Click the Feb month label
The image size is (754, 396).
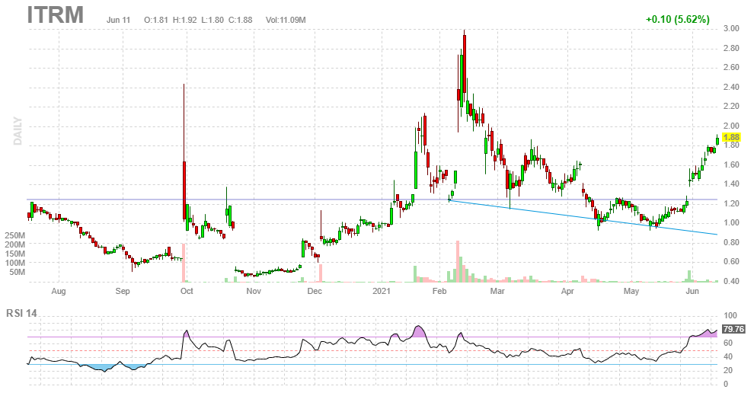439,291
